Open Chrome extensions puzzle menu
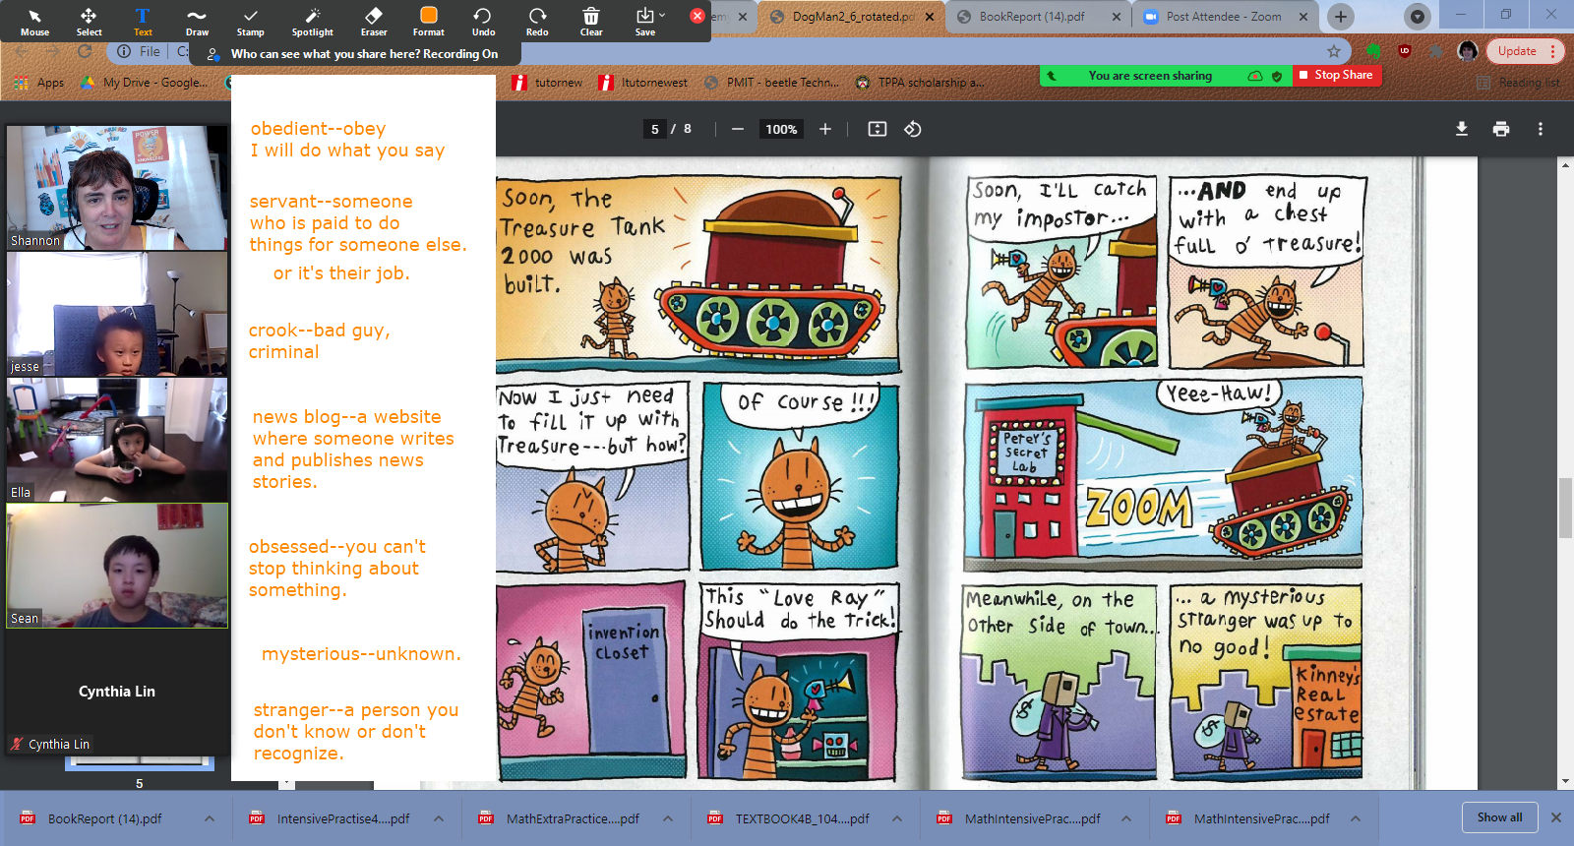Viewport: 1574px width, 846px height. coord(1436,51)
